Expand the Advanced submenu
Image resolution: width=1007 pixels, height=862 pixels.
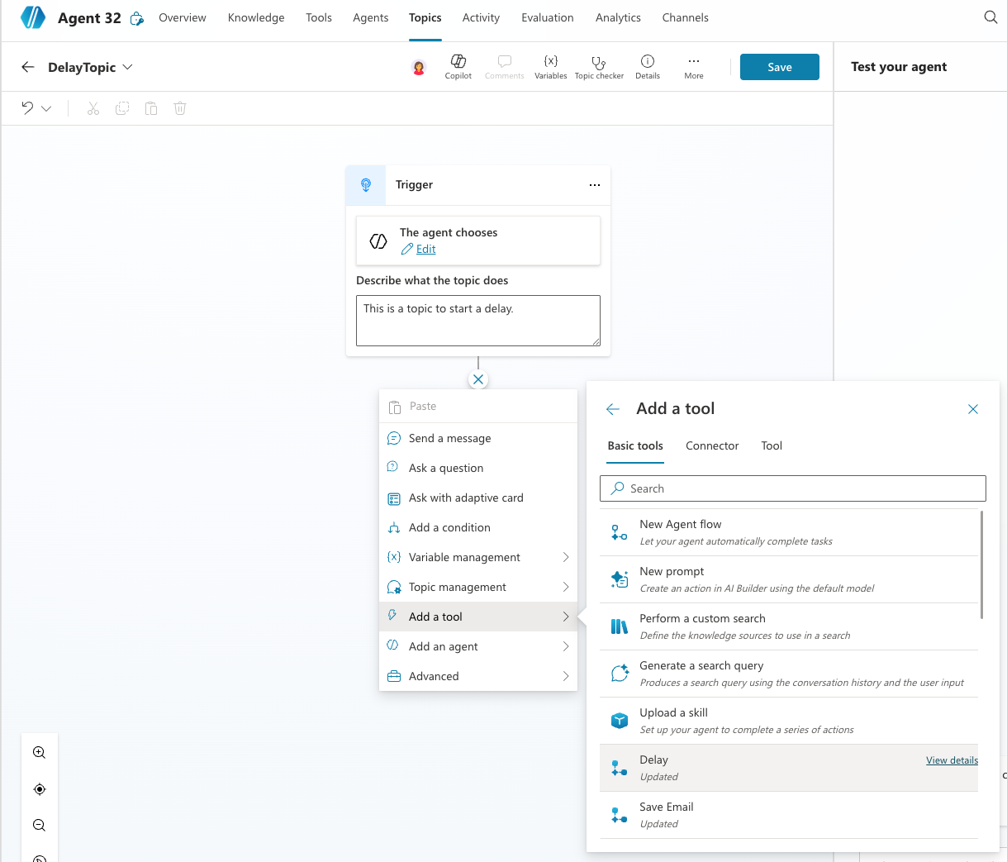478,676
